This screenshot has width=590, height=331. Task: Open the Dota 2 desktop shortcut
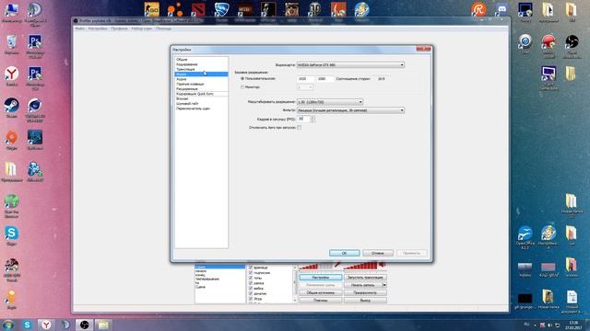tap(198, 9)
